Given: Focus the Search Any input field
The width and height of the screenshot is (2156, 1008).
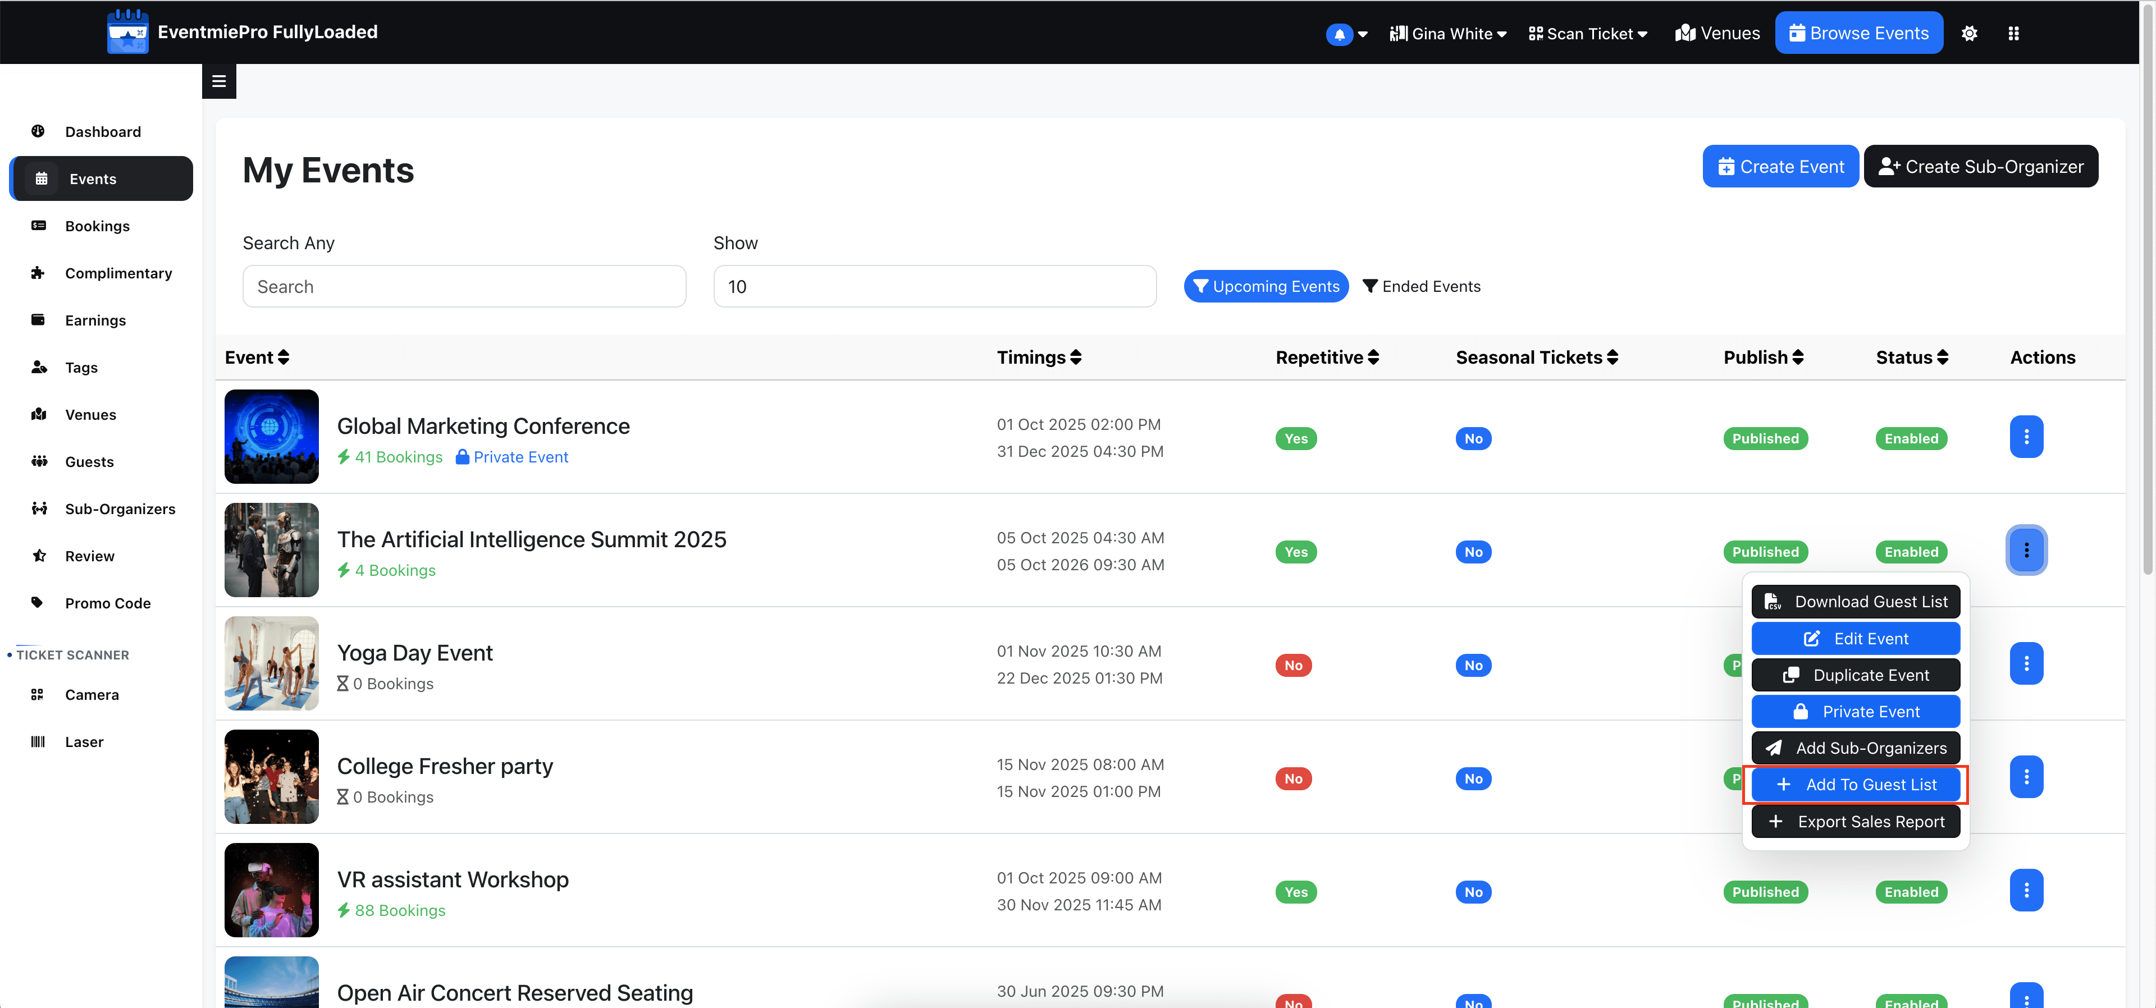Looking at the screenshot, I should click(464, 286).
